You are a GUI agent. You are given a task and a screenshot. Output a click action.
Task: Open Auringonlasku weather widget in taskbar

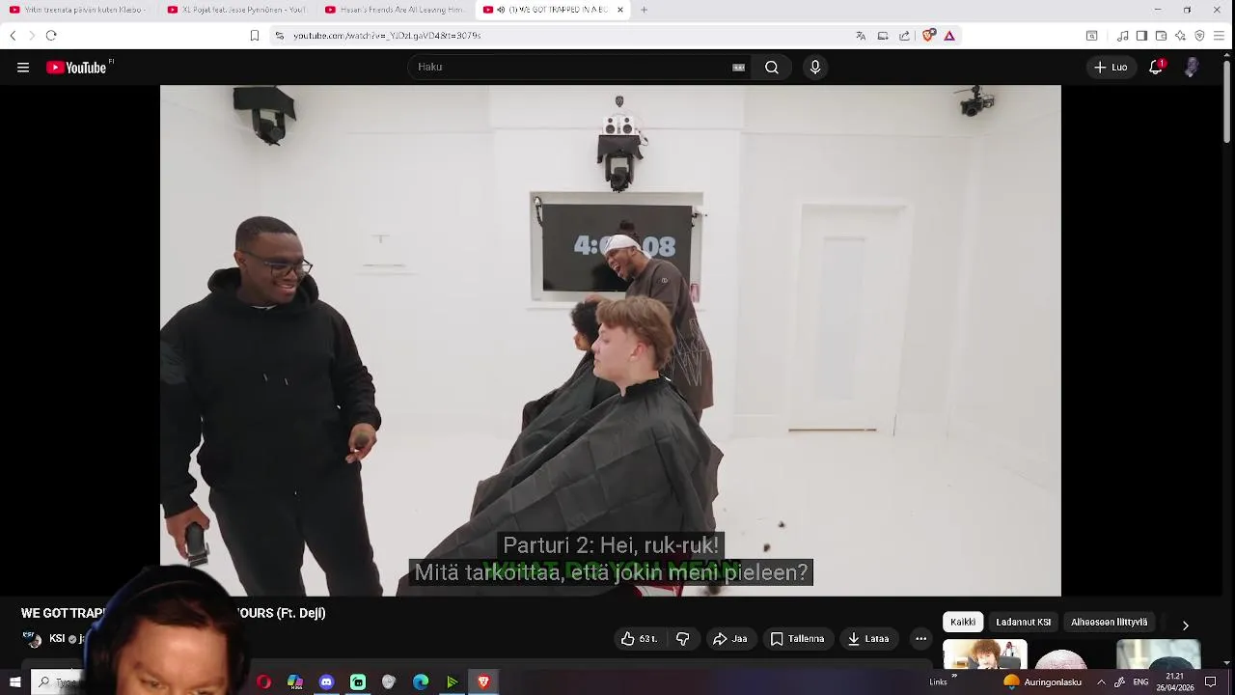(x=1043, y=682)
